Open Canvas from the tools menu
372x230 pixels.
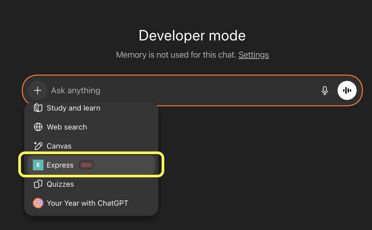pos(59,146)
